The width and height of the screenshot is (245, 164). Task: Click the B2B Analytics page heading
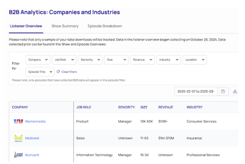(64, 12)
